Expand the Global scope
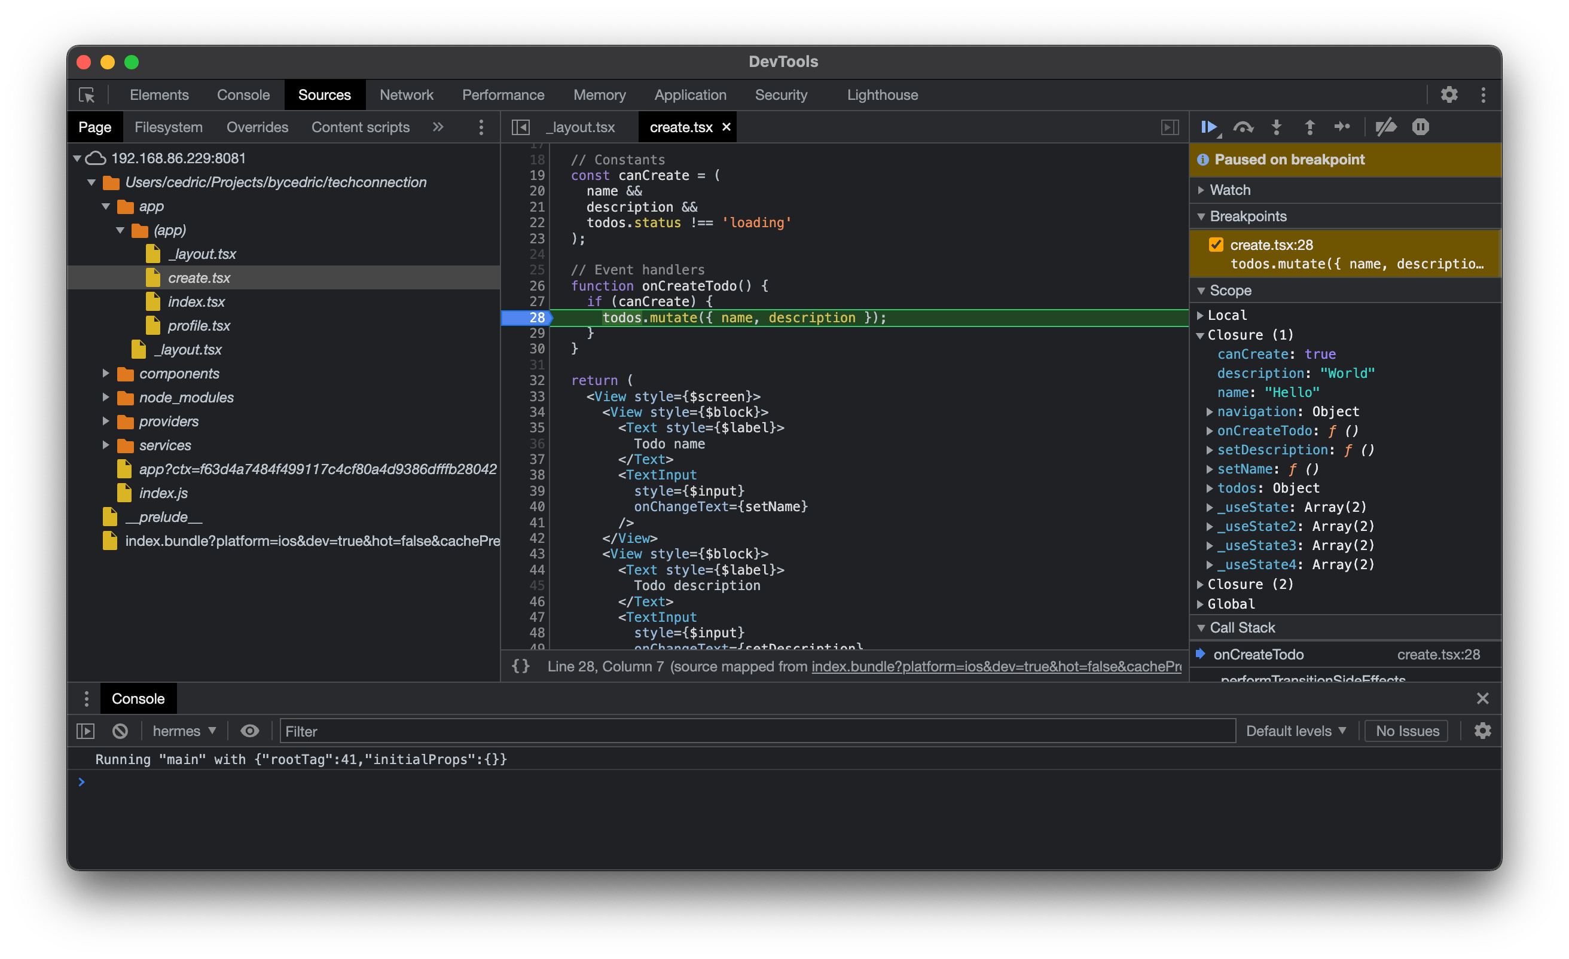The image size is (1569, 959). coord(1199,604)
